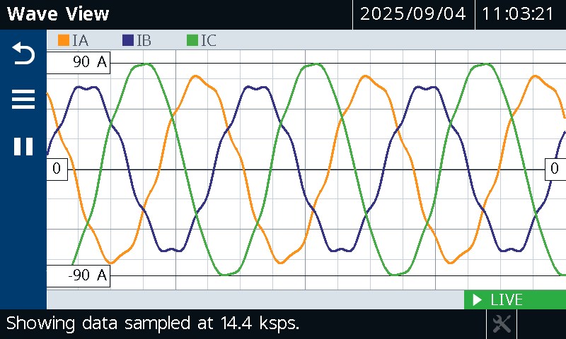Click the orange IA color swatch
The image size is (566, 339).
(x=63, y=41)
